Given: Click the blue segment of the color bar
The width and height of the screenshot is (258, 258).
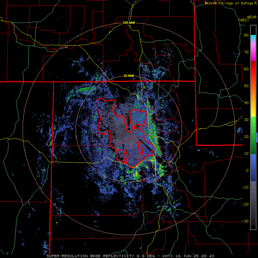Looking at the screenshot, I should pyautogui.click(x=253, y=168).
